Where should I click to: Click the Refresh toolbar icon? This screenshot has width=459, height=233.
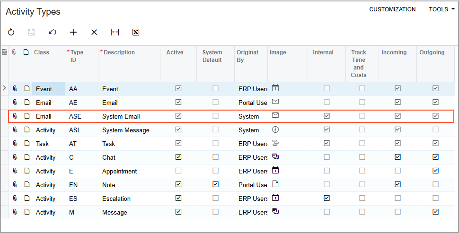11,32
